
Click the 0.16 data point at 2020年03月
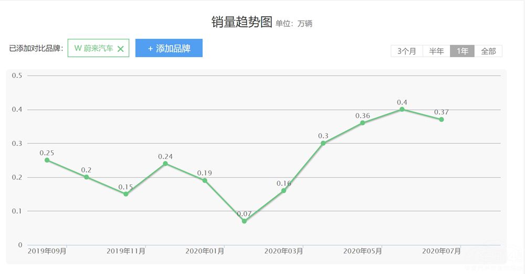coord(283,191)
